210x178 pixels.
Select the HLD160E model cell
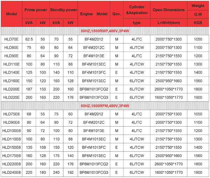pyautogui.click(x=12, y=81)
